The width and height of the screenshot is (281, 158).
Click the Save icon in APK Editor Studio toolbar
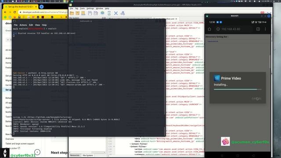(x=90, y=13)
